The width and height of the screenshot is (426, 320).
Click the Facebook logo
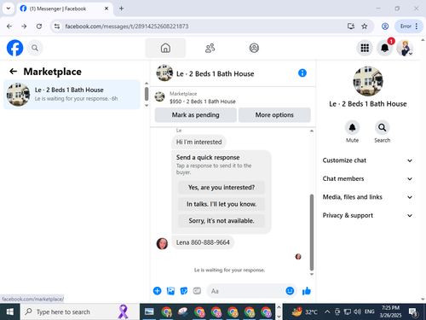point(14,48)
